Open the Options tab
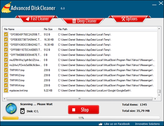The width and height of the screenshot is (164, 126). click(129, 19)
